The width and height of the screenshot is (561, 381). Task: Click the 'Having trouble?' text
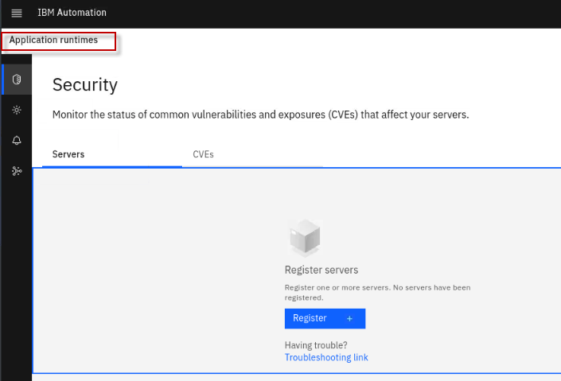pos(316,345)
